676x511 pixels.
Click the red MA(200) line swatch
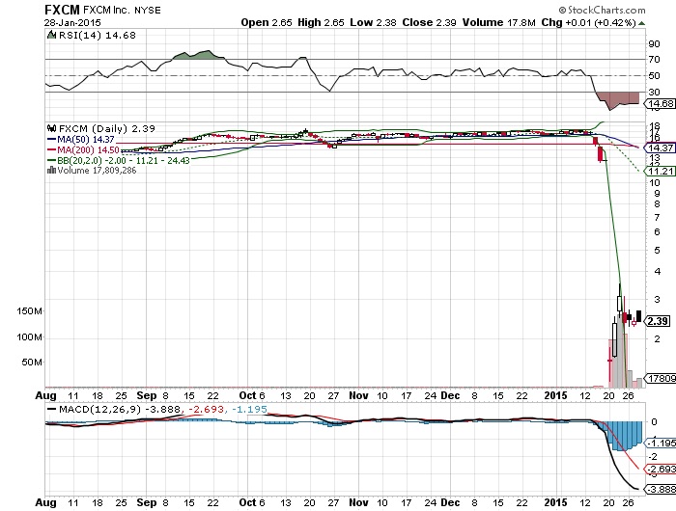point(51,149)
